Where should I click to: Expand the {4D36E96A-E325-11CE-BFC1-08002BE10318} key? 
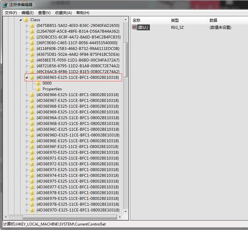click(27, 118)
